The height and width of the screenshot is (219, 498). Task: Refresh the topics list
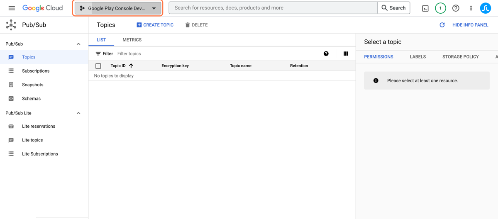point(442,25)
